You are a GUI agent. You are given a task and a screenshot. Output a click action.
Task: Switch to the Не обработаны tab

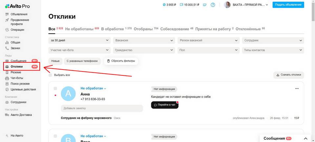79,29
